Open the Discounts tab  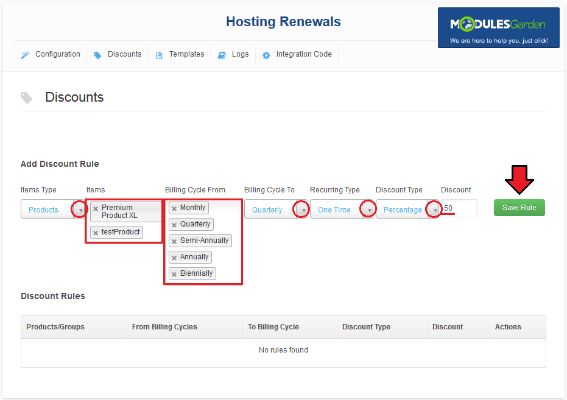(x=118, y=54)
